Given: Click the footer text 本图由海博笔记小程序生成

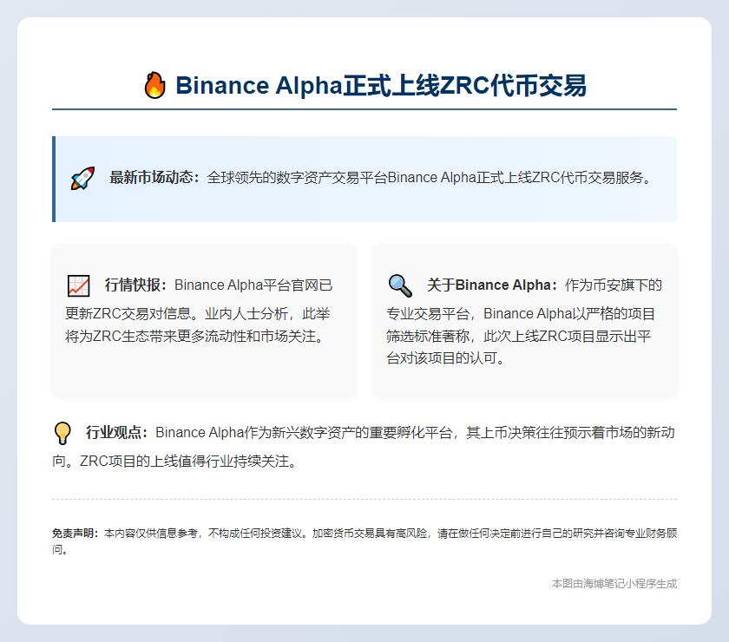Looking at the screenshot, I should [614, 583].
